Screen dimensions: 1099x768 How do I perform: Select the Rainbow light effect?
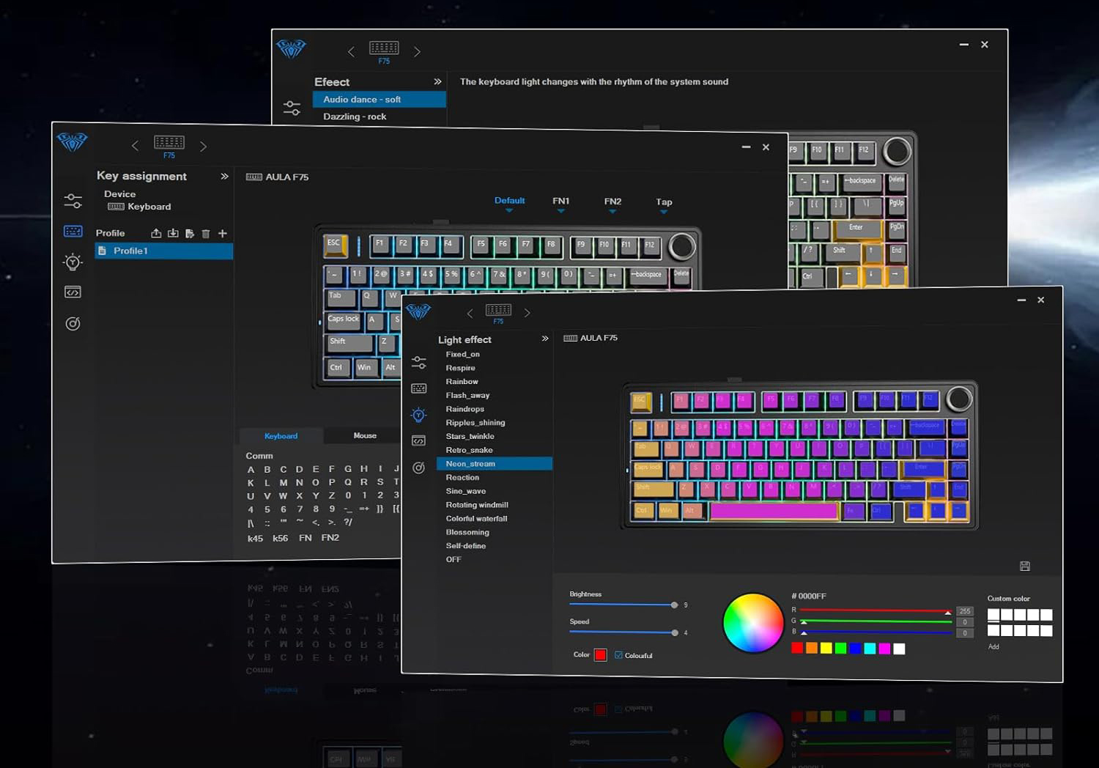click(462, 381)
